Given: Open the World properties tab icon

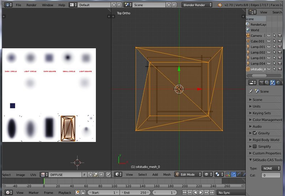Looking at the screenshot, I should [278, 83].
